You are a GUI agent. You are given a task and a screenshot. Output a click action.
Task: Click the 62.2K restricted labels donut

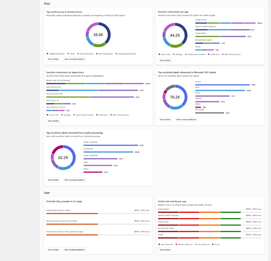pos(63,157)
